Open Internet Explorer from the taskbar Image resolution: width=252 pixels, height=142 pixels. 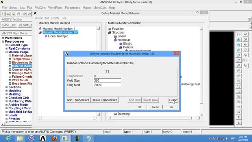[x=8, y=138]
